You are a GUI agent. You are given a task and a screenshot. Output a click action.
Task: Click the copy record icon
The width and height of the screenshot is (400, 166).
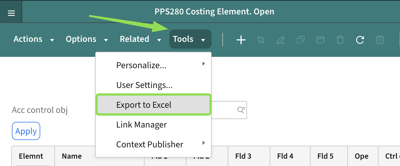coord(300,40)
